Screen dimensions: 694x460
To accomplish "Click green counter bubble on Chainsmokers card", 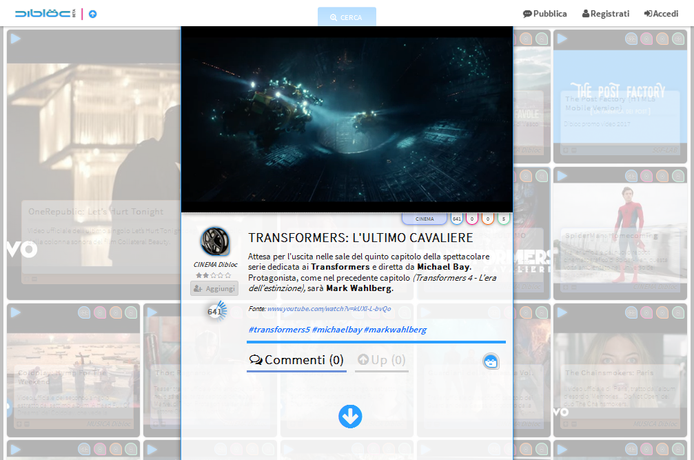I will 678,312.
